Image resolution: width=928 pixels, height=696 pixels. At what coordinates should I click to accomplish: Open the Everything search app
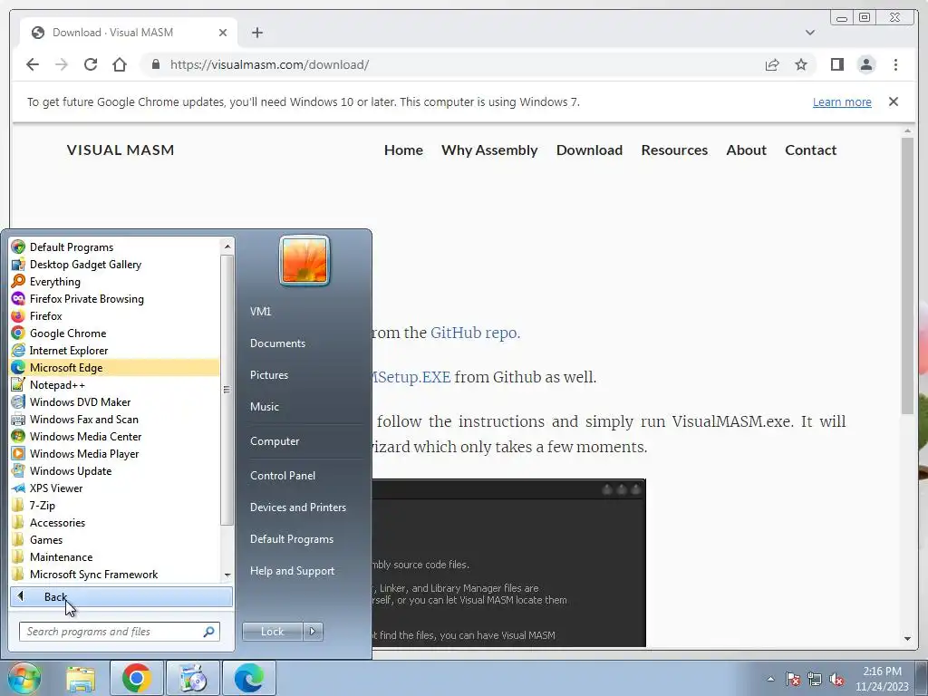(x=115, y=281)
